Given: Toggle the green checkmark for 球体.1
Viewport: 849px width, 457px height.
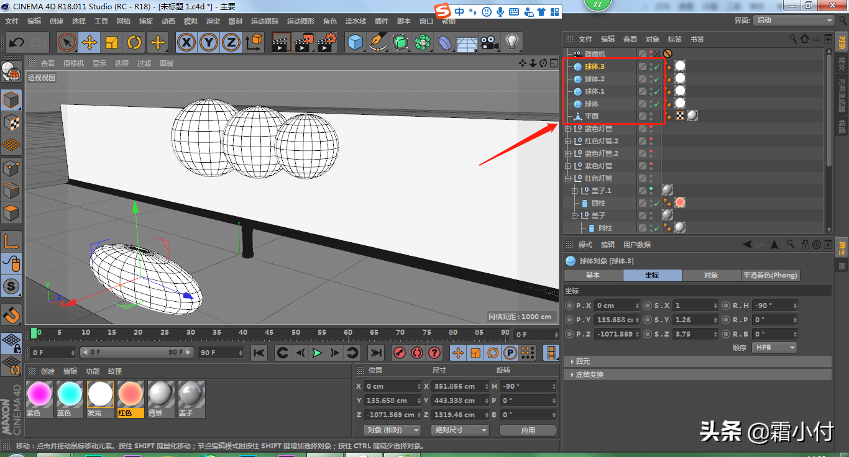Looking at the screenshot, I should coord(656,91).
